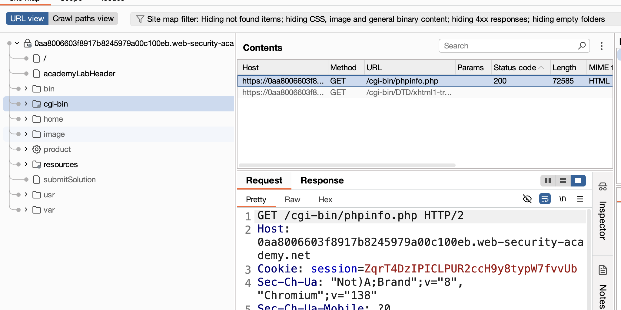
Task: Expand the resources folder node
Action: point(26,164)
